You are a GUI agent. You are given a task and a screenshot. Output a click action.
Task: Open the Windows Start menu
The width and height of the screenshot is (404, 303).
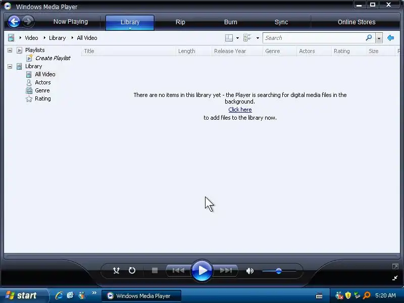[x=24, y=295]
